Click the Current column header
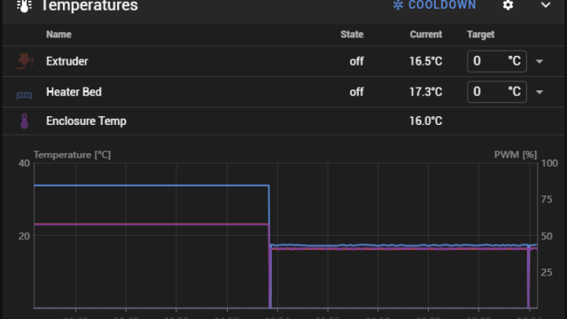The width and height of the screenshot is (567, 319). [425, 35]
